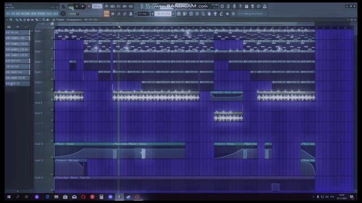Screen dimensions: 362x203
Task: Select the NZ SNARE (44) pattern
Action: click(x=18, y=72)
